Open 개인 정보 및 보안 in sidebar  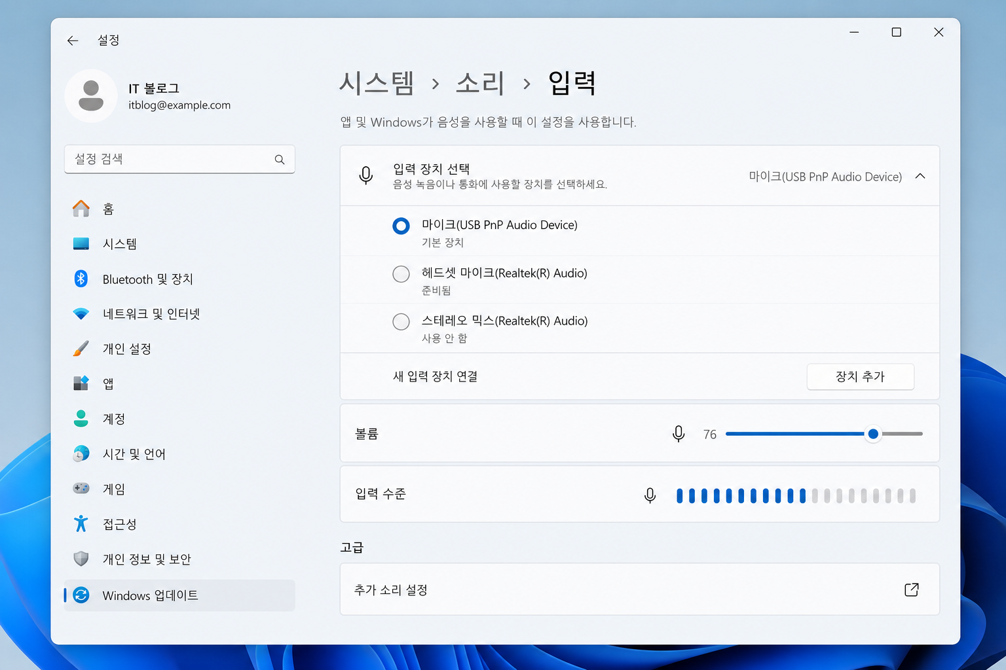point(179,559)
